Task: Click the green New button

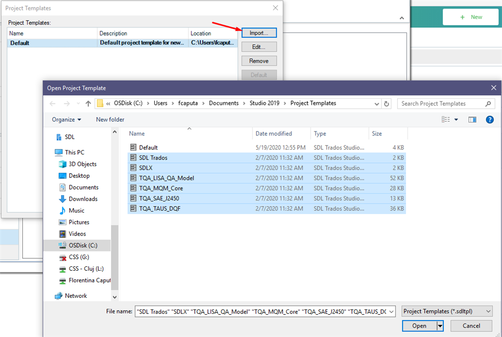Action: 471,17
